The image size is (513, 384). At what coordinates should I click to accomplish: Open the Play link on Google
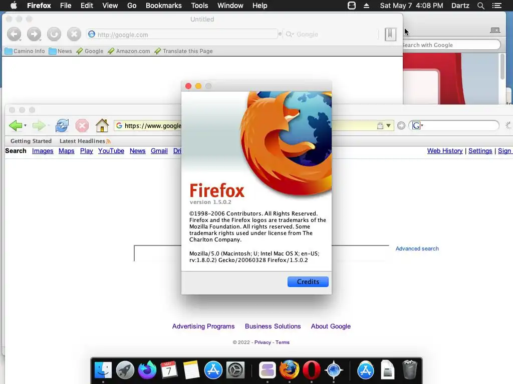coord(86,151)
